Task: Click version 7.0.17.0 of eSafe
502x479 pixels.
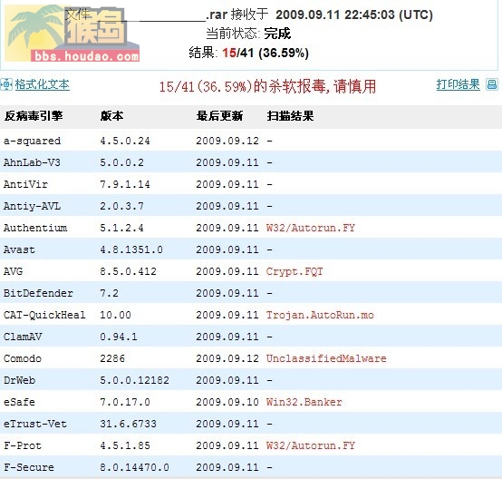Action: pos(125,402)
